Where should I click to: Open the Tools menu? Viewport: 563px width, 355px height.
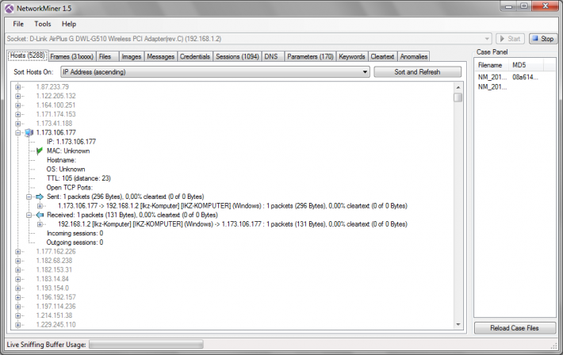(x=43, y=24)
